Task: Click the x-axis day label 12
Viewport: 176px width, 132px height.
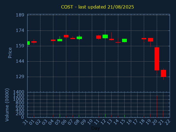Action: [x=103, y=122]
